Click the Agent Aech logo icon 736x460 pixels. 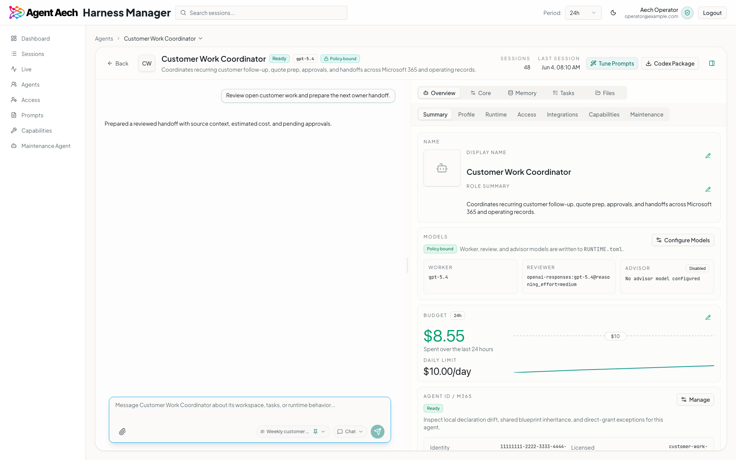click(16, 13)
